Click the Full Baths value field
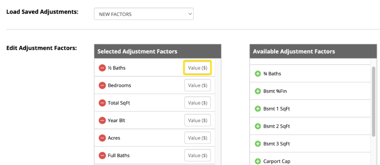This screenshot has height=165, width=380. (x=197, y=155)
